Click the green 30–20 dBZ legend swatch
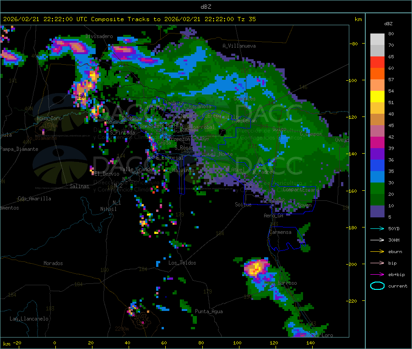This screenshot has width=412, height=349. [x=377, y=188]
